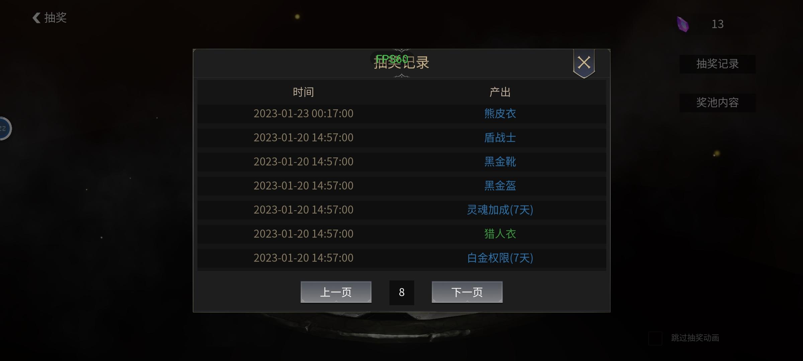
Task: Select the 盾战士 reward entry
Action: [500, 138]
